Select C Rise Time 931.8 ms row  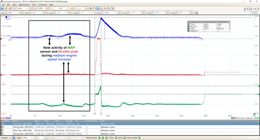pyautogui.click(x=130, y=130)
